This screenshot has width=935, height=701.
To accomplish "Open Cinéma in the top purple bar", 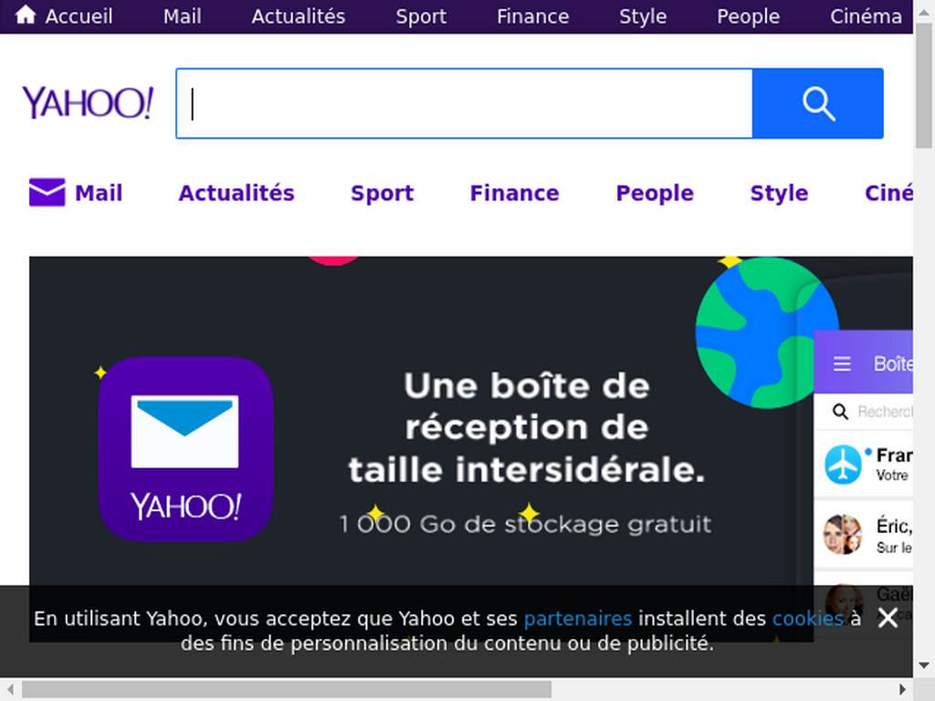I will point(866,16).
